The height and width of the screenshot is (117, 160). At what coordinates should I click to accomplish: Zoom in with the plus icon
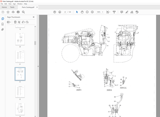[x=92, y=12]
